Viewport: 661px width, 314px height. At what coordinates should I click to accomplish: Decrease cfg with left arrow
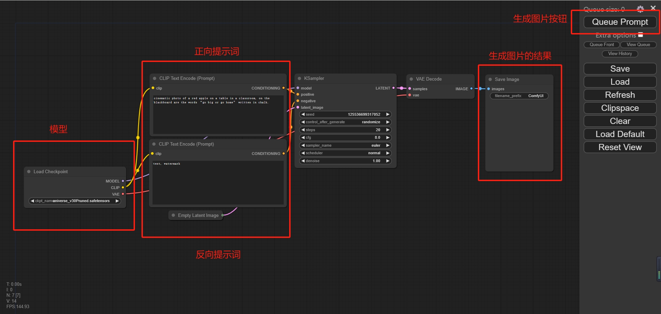(x=303, y=138)
